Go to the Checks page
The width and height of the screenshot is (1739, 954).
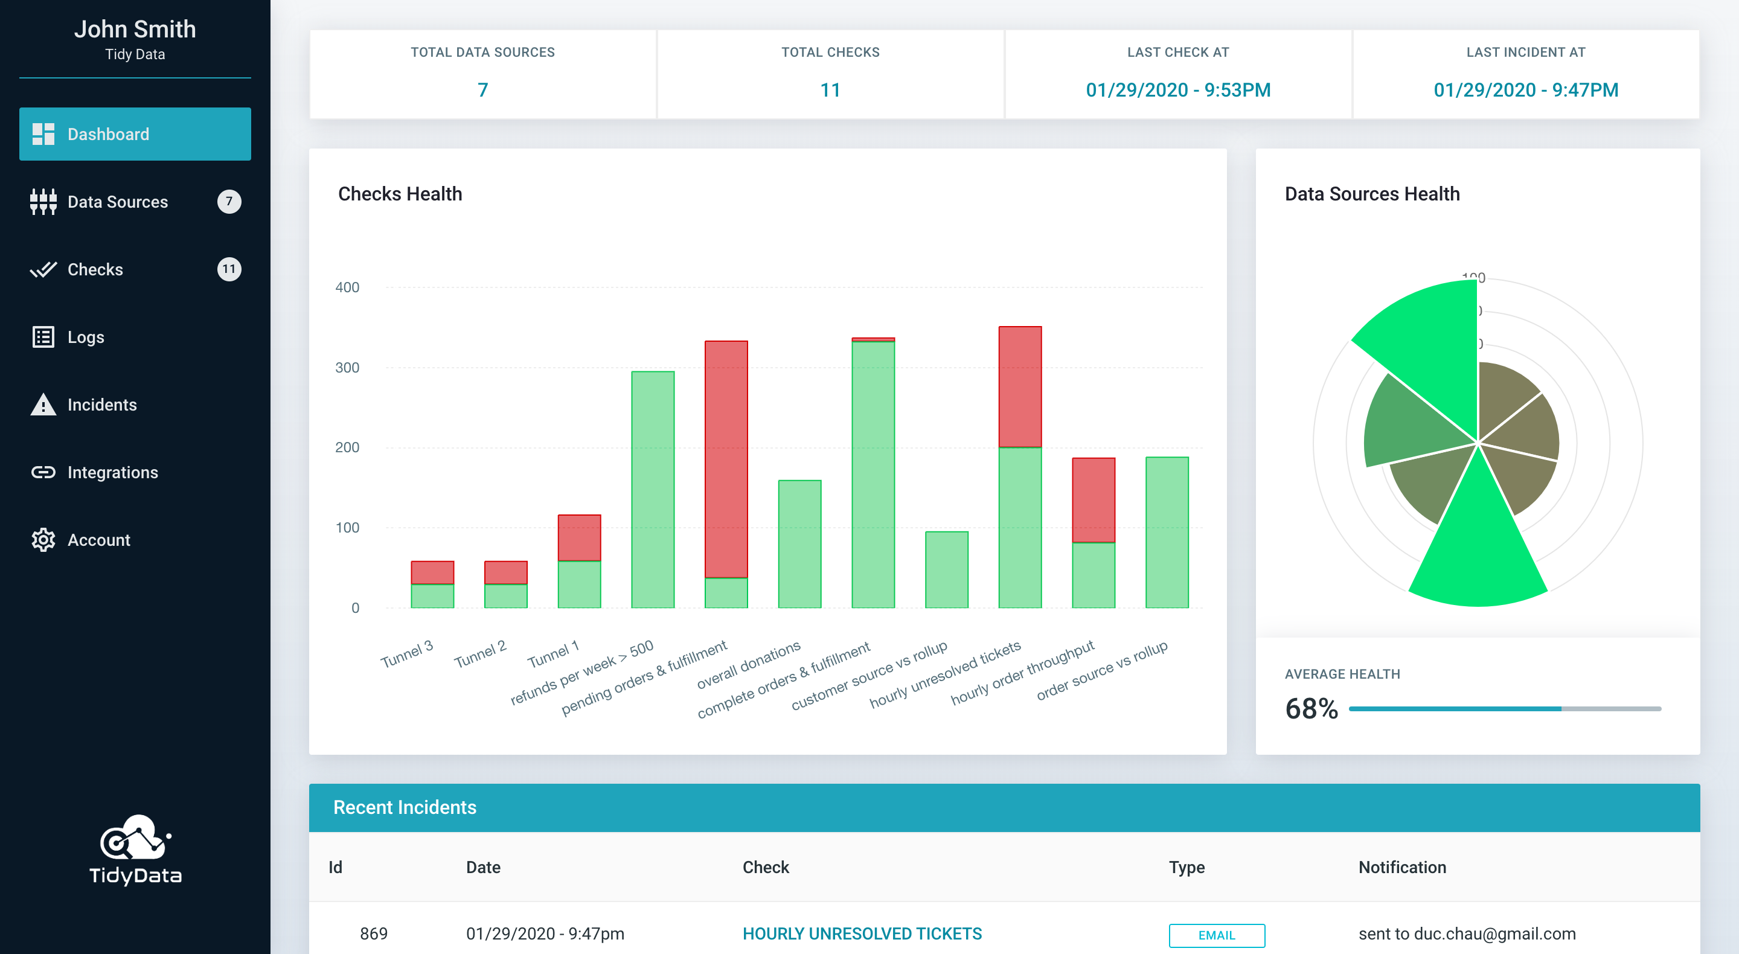(135, 269)
